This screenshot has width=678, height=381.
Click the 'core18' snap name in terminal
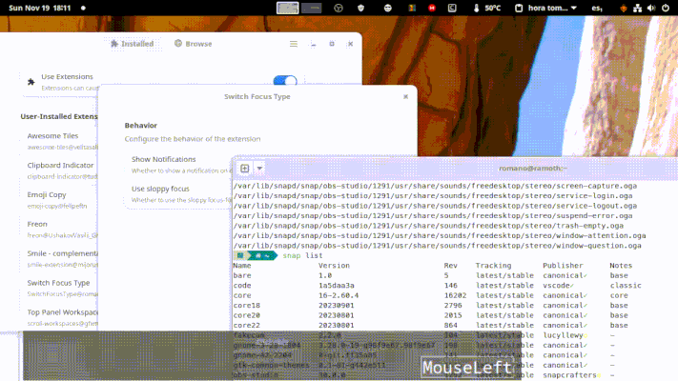pyautogui.click(x=246, y=306)
